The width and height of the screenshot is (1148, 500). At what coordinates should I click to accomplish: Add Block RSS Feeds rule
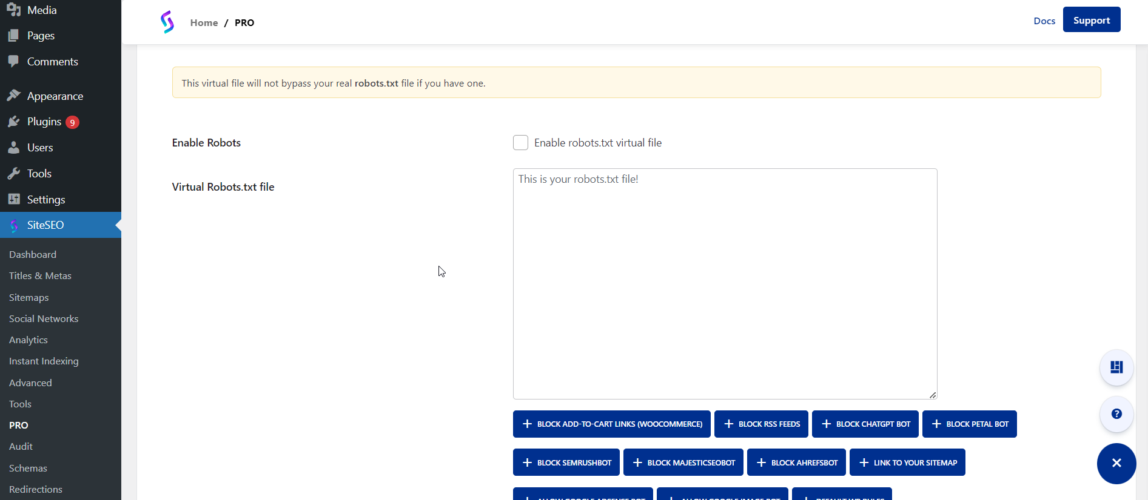tap(761, 424)
